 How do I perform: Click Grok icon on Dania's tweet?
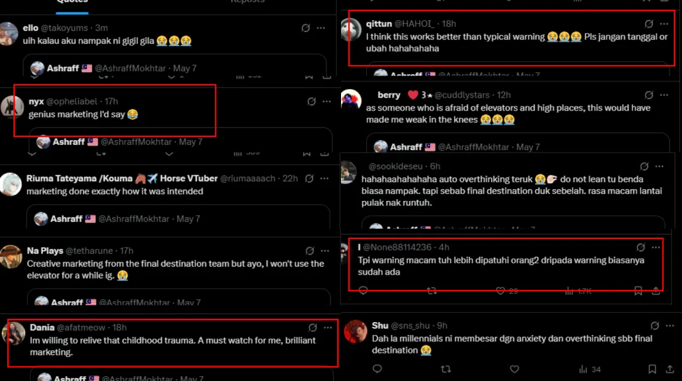[313, 328]
